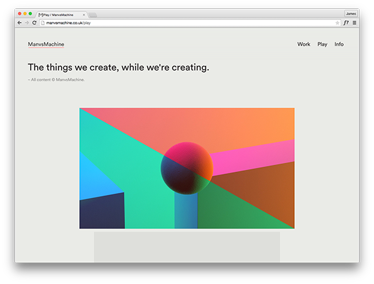Select the Play / ManvsMachine browser tab

tap(62, 15)
